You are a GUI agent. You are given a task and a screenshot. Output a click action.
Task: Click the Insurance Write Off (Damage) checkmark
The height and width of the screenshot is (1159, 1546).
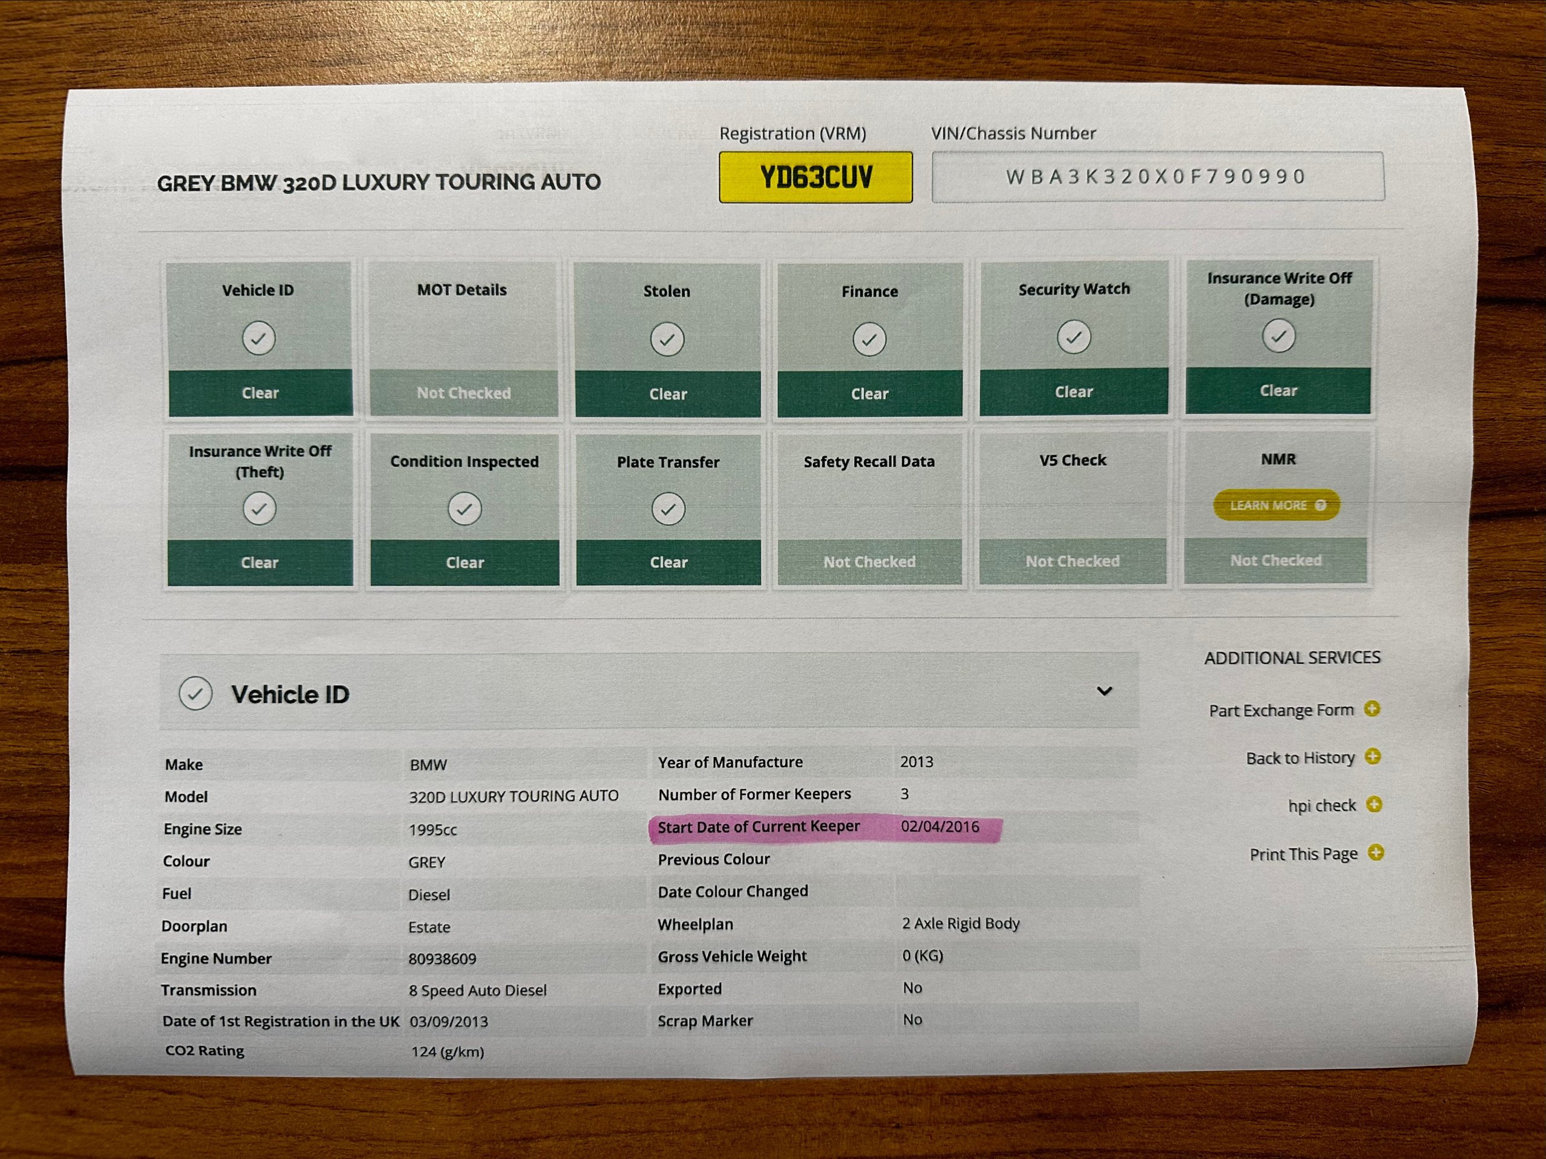(x=1278, y=336)
